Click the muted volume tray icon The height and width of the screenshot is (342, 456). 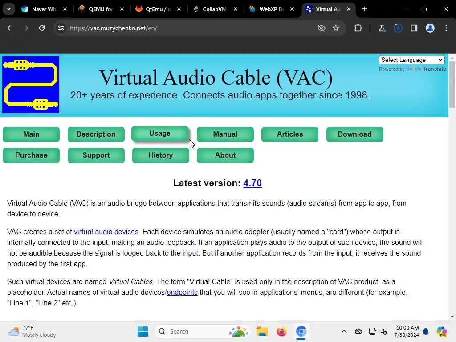click(x=384, y=331)
